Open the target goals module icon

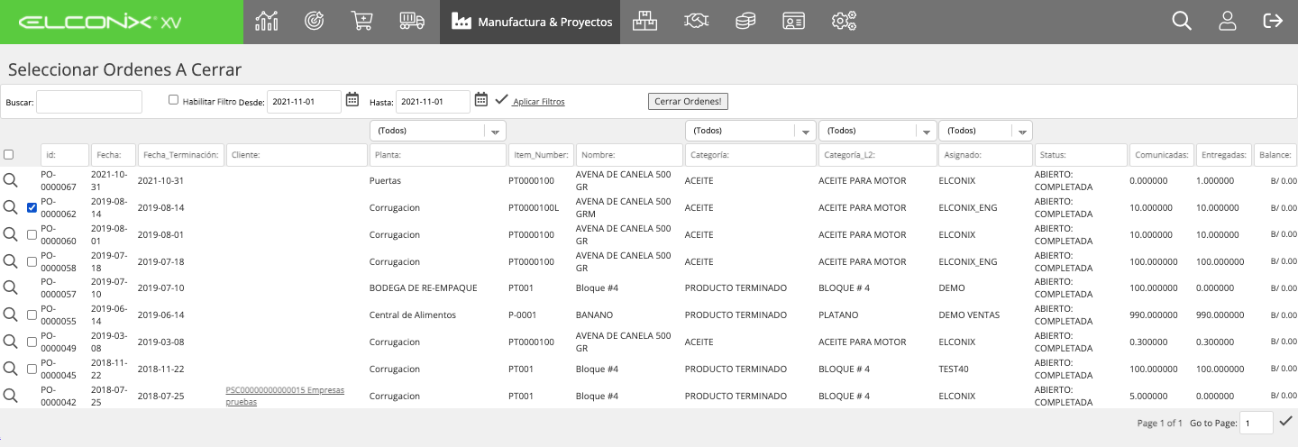314,21
